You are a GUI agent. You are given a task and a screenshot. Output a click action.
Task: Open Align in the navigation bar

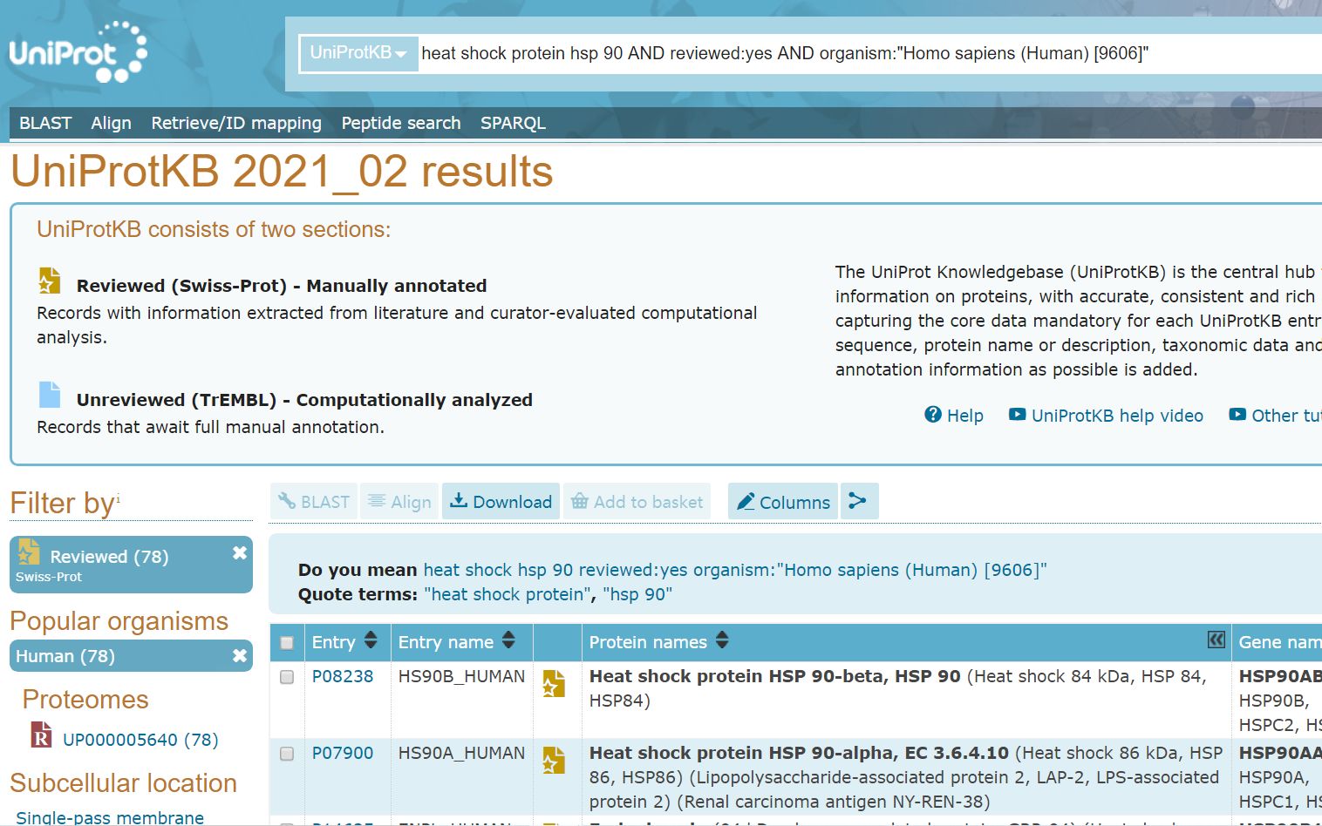click(x=111, y=123)
